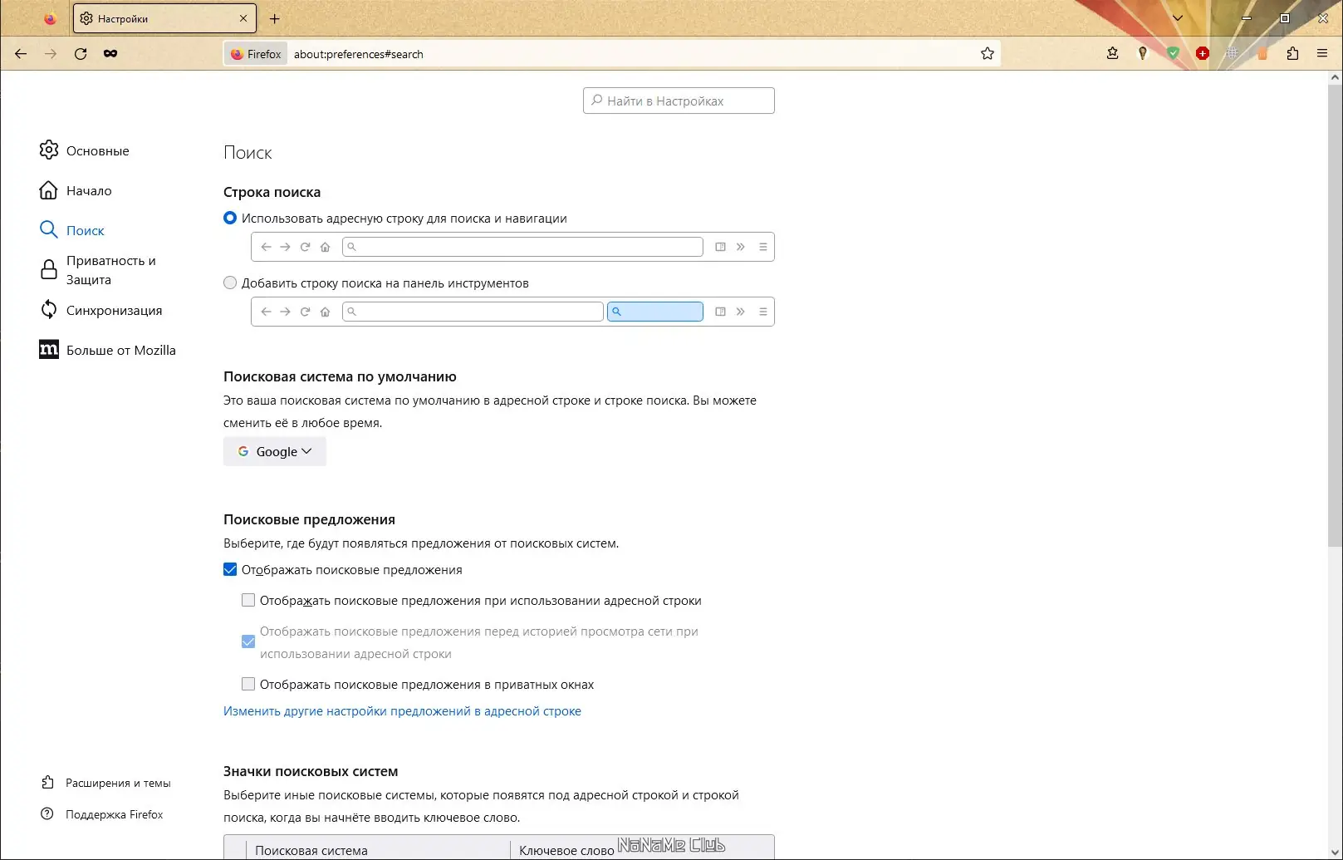Click the padlock icon for Приватность и Защита
Image resolution: width=1343 pixels, height=860 pixels.
49,270
